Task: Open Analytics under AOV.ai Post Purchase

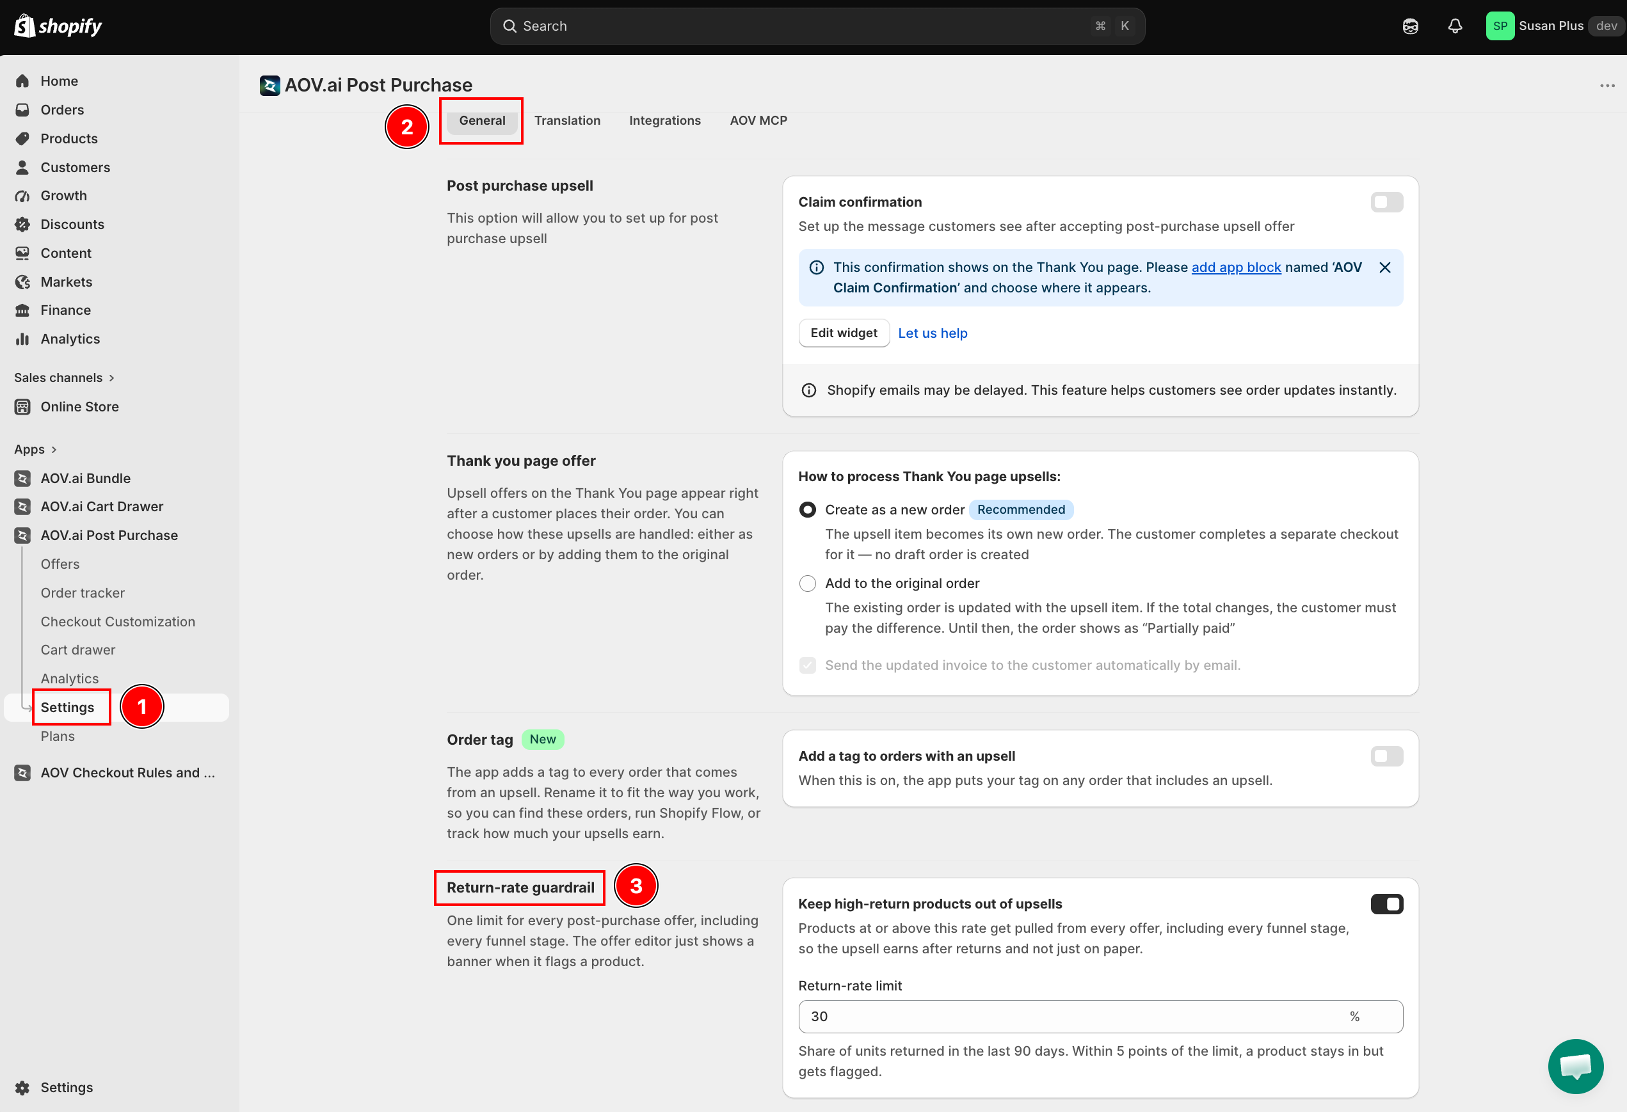Action: tap(69, 679)
